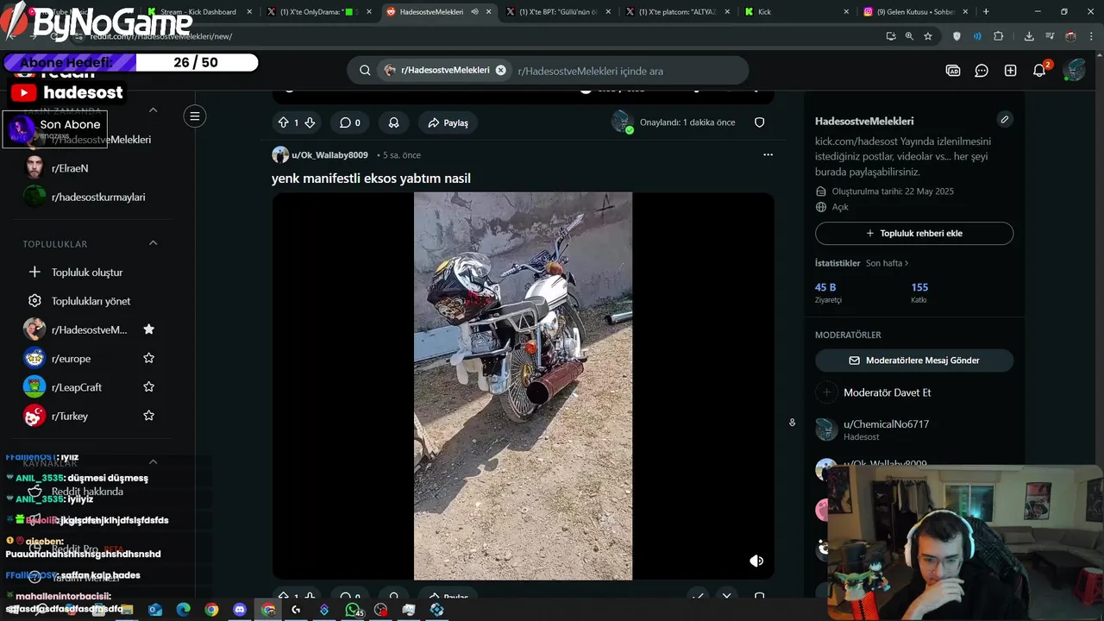Open the browser downloads icon
Viewport: 1104px width, 621px height.
(x=1029, y=36)
